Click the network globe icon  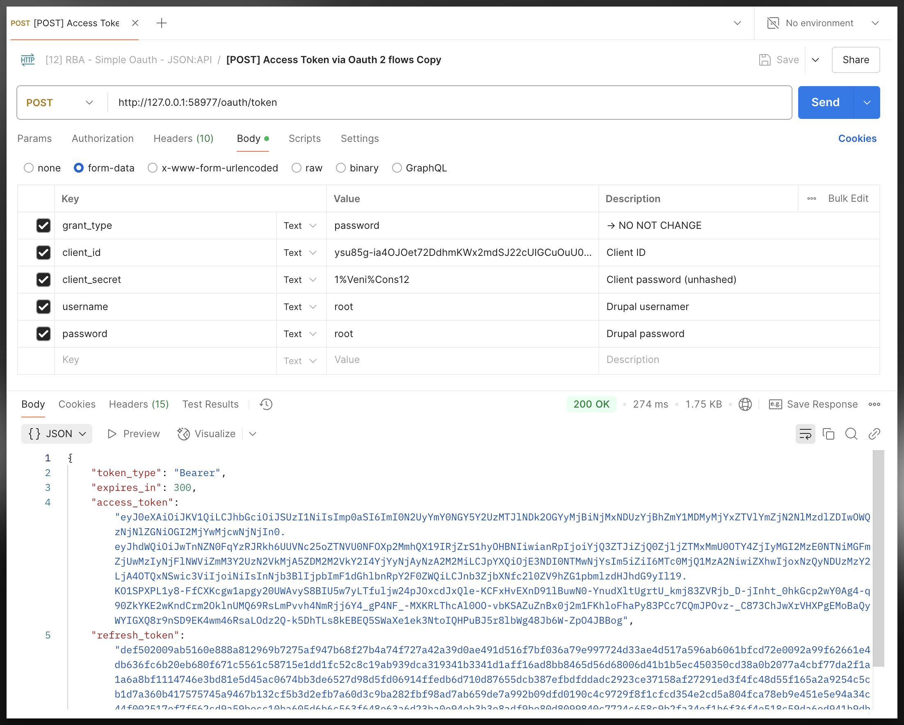745,404
